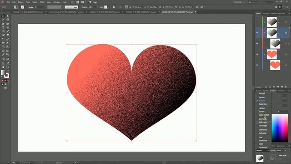Screen dimensions: 291x164
Task: Click Swap Fill and Stroke arrow
Action: [x=8, y=71]
